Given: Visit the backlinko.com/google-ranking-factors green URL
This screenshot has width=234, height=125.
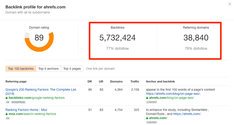Looking at the screenshot, I should pyautogui.click(x=36, y=98).
